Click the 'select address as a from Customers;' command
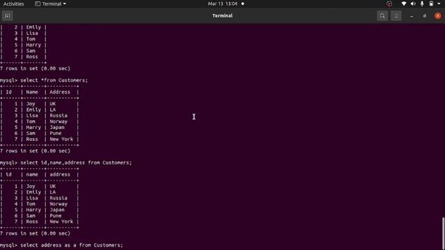445x250 pixels. click(x=72, y=245)
